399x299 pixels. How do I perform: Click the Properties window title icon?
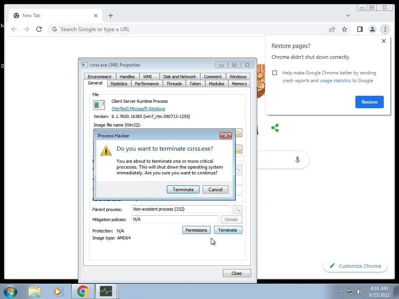tap(85, 65)
